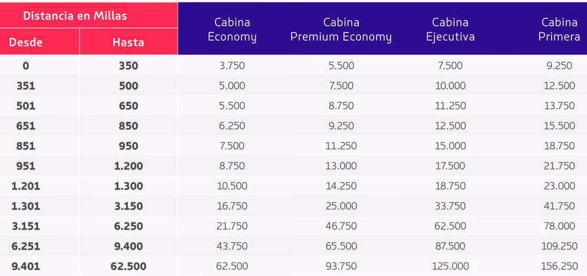Click the Distancia en Millas header

click(75, 15)
